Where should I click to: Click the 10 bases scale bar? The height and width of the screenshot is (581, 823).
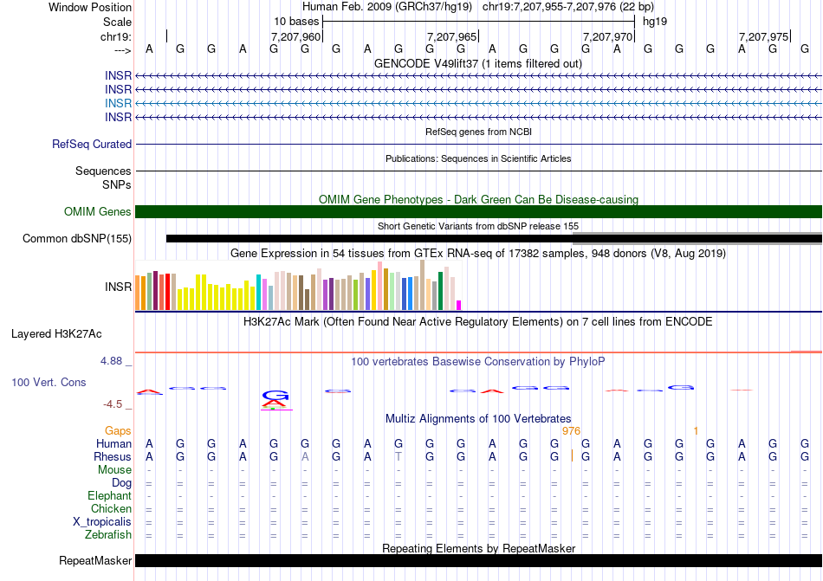478,21
